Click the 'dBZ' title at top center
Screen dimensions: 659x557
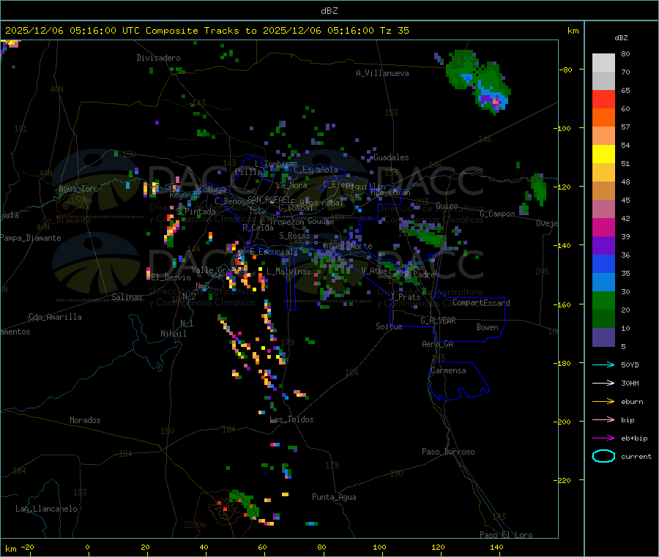(329, 11)
